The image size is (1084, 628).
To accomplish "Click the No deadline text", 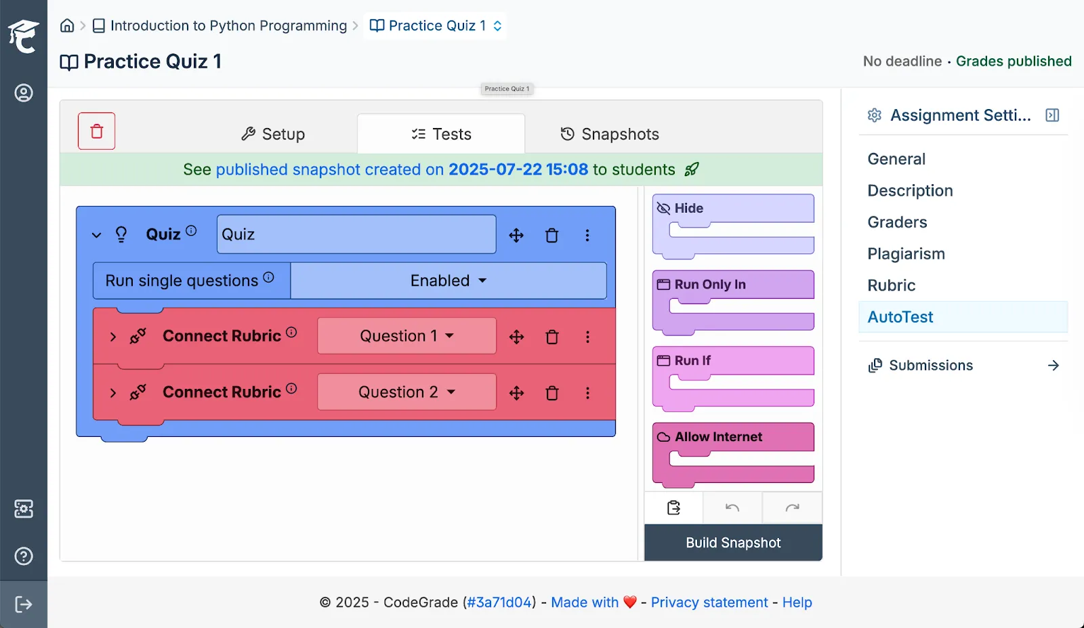I will coord(902,61).
